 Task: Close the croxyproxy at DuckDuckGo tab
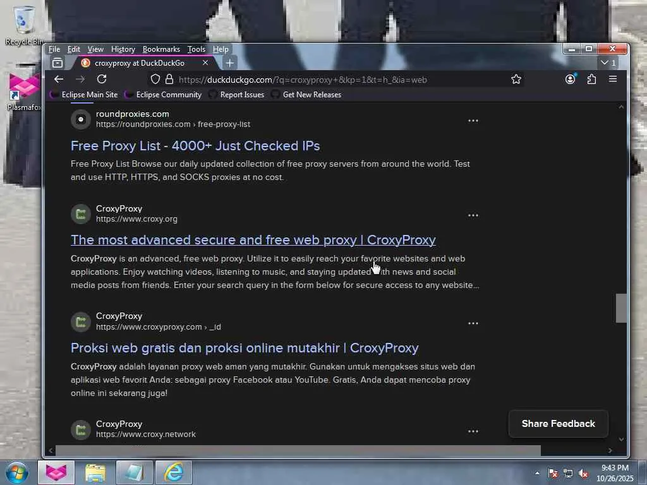click(x=205, y=63)
